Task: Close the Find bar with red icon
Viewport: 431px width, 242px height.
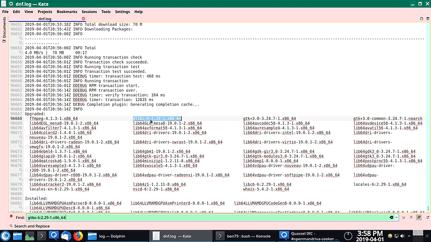Action: pyautogui.click(x=11, y=216)
